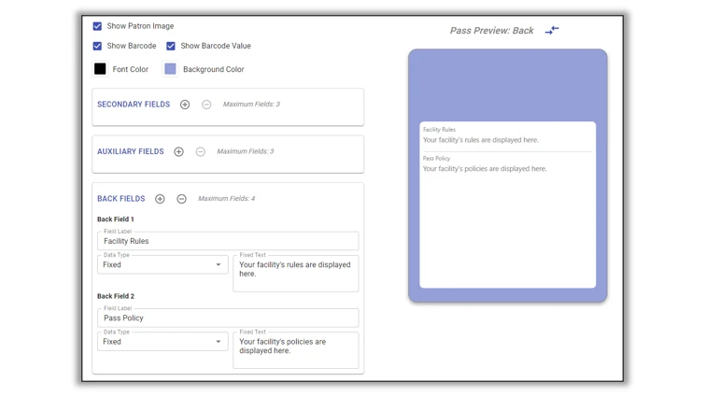706x396 pixels.
Task: Click the Back Fields section header
Action: [x=121, y=199]
